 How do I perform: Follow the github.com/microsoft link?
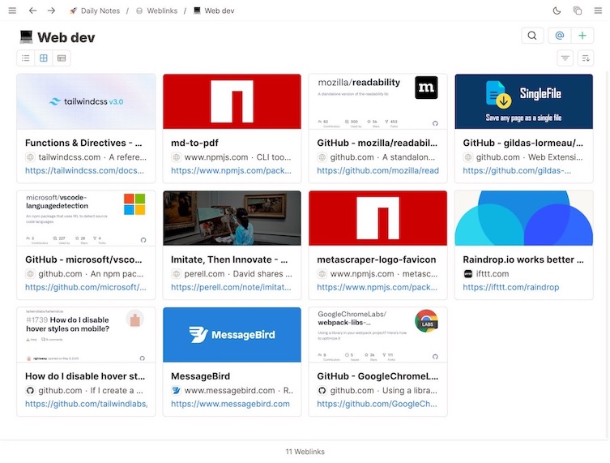(x=86, y=287)
